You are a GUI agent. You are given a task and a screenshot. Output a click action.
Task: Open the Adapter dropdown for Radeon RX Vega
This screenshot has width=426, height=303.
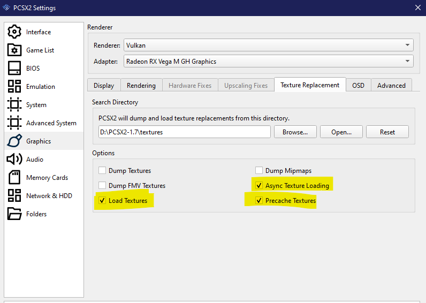coord(269,62)
